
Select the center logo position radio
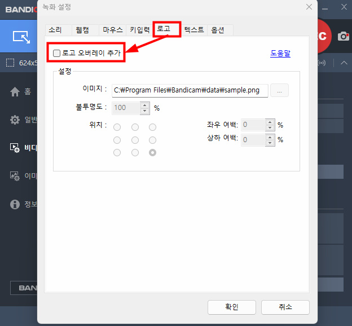[135, 140]
